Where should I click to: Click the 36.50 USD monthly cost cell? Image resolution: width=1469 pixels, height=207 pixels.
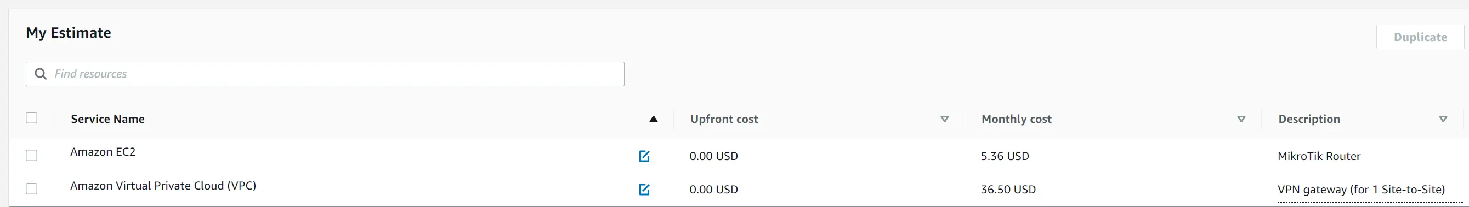tap(1008, 190)
